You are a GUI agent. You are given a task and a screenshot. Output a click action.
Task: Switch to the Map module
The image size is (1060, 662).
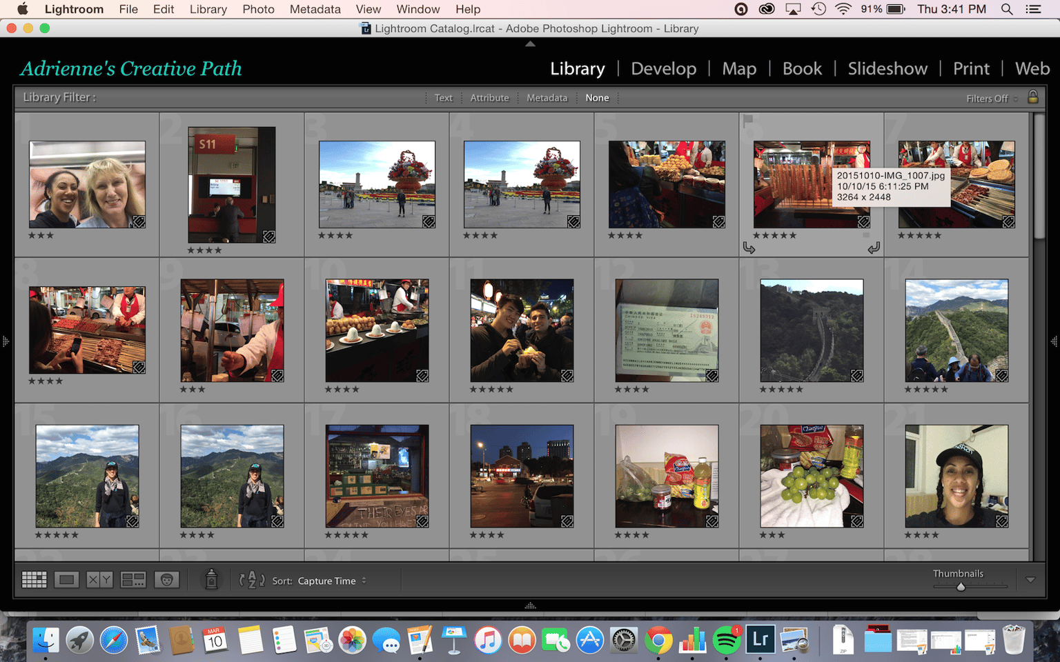pyautogui.click(x=739, y=68)
